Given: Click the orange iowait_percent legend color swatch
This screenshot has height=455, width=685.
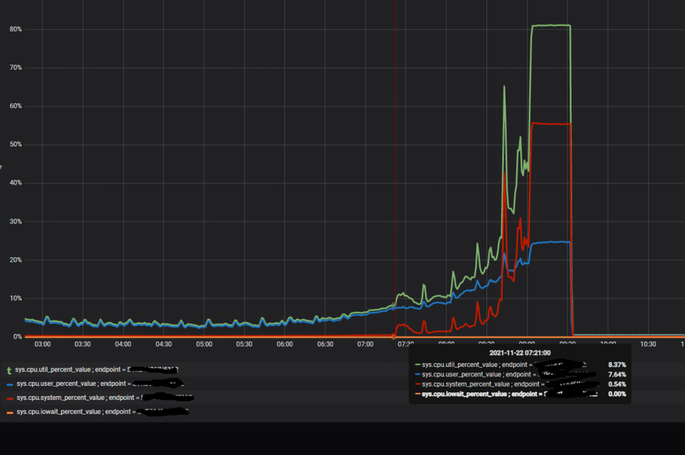Looking at the screenshot, I should coord(9,413).
